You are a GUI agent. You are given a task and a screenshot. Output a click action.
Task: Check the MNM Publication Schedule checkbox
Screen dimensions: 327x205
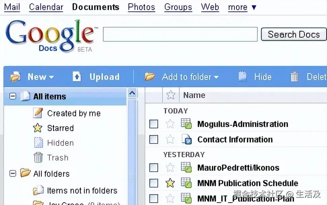(x=154, y=183)
